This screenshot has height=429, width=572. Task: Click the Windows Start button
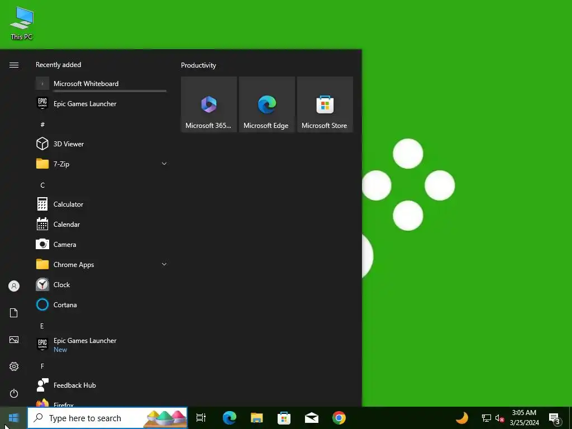[x=13, y=418]
